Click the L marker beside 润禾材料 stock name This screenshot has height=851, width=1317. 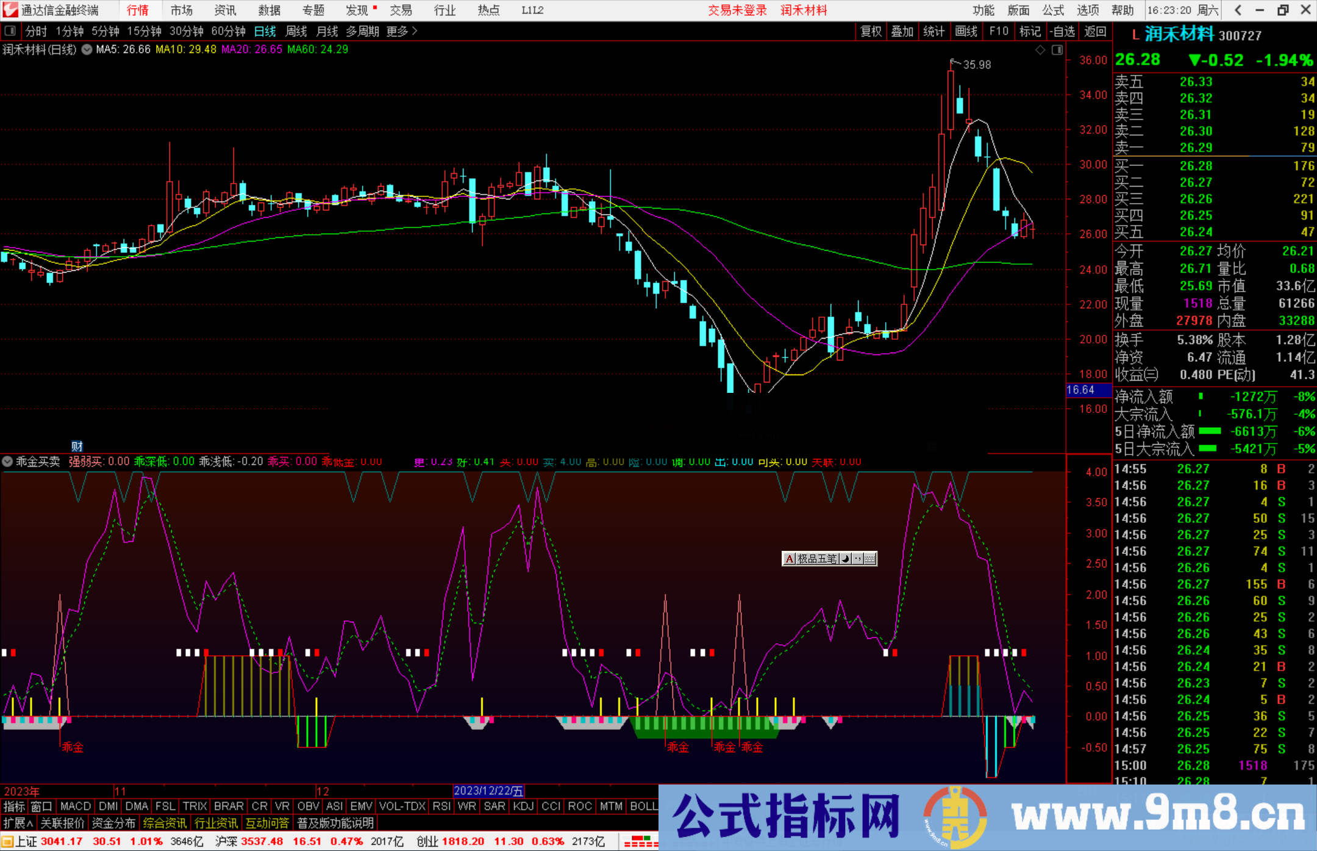[1135, 35]
